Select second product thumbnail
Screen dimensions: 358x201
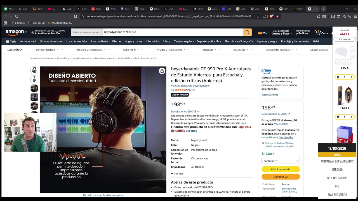tap(34, 79)
